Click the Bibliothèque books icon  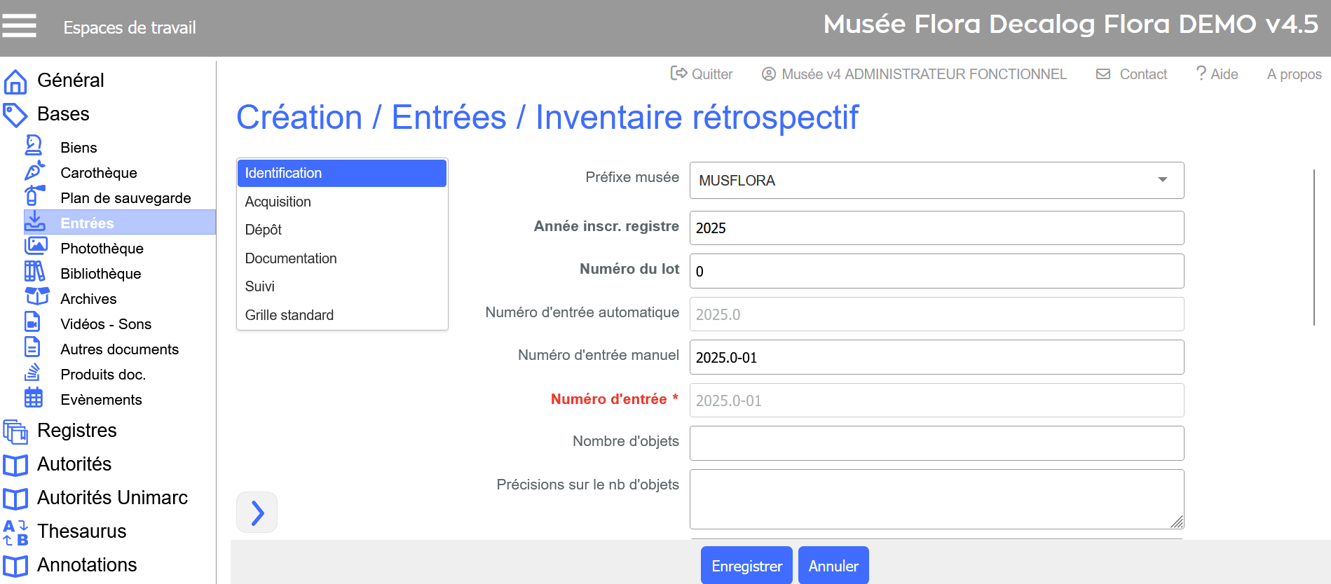34,272
